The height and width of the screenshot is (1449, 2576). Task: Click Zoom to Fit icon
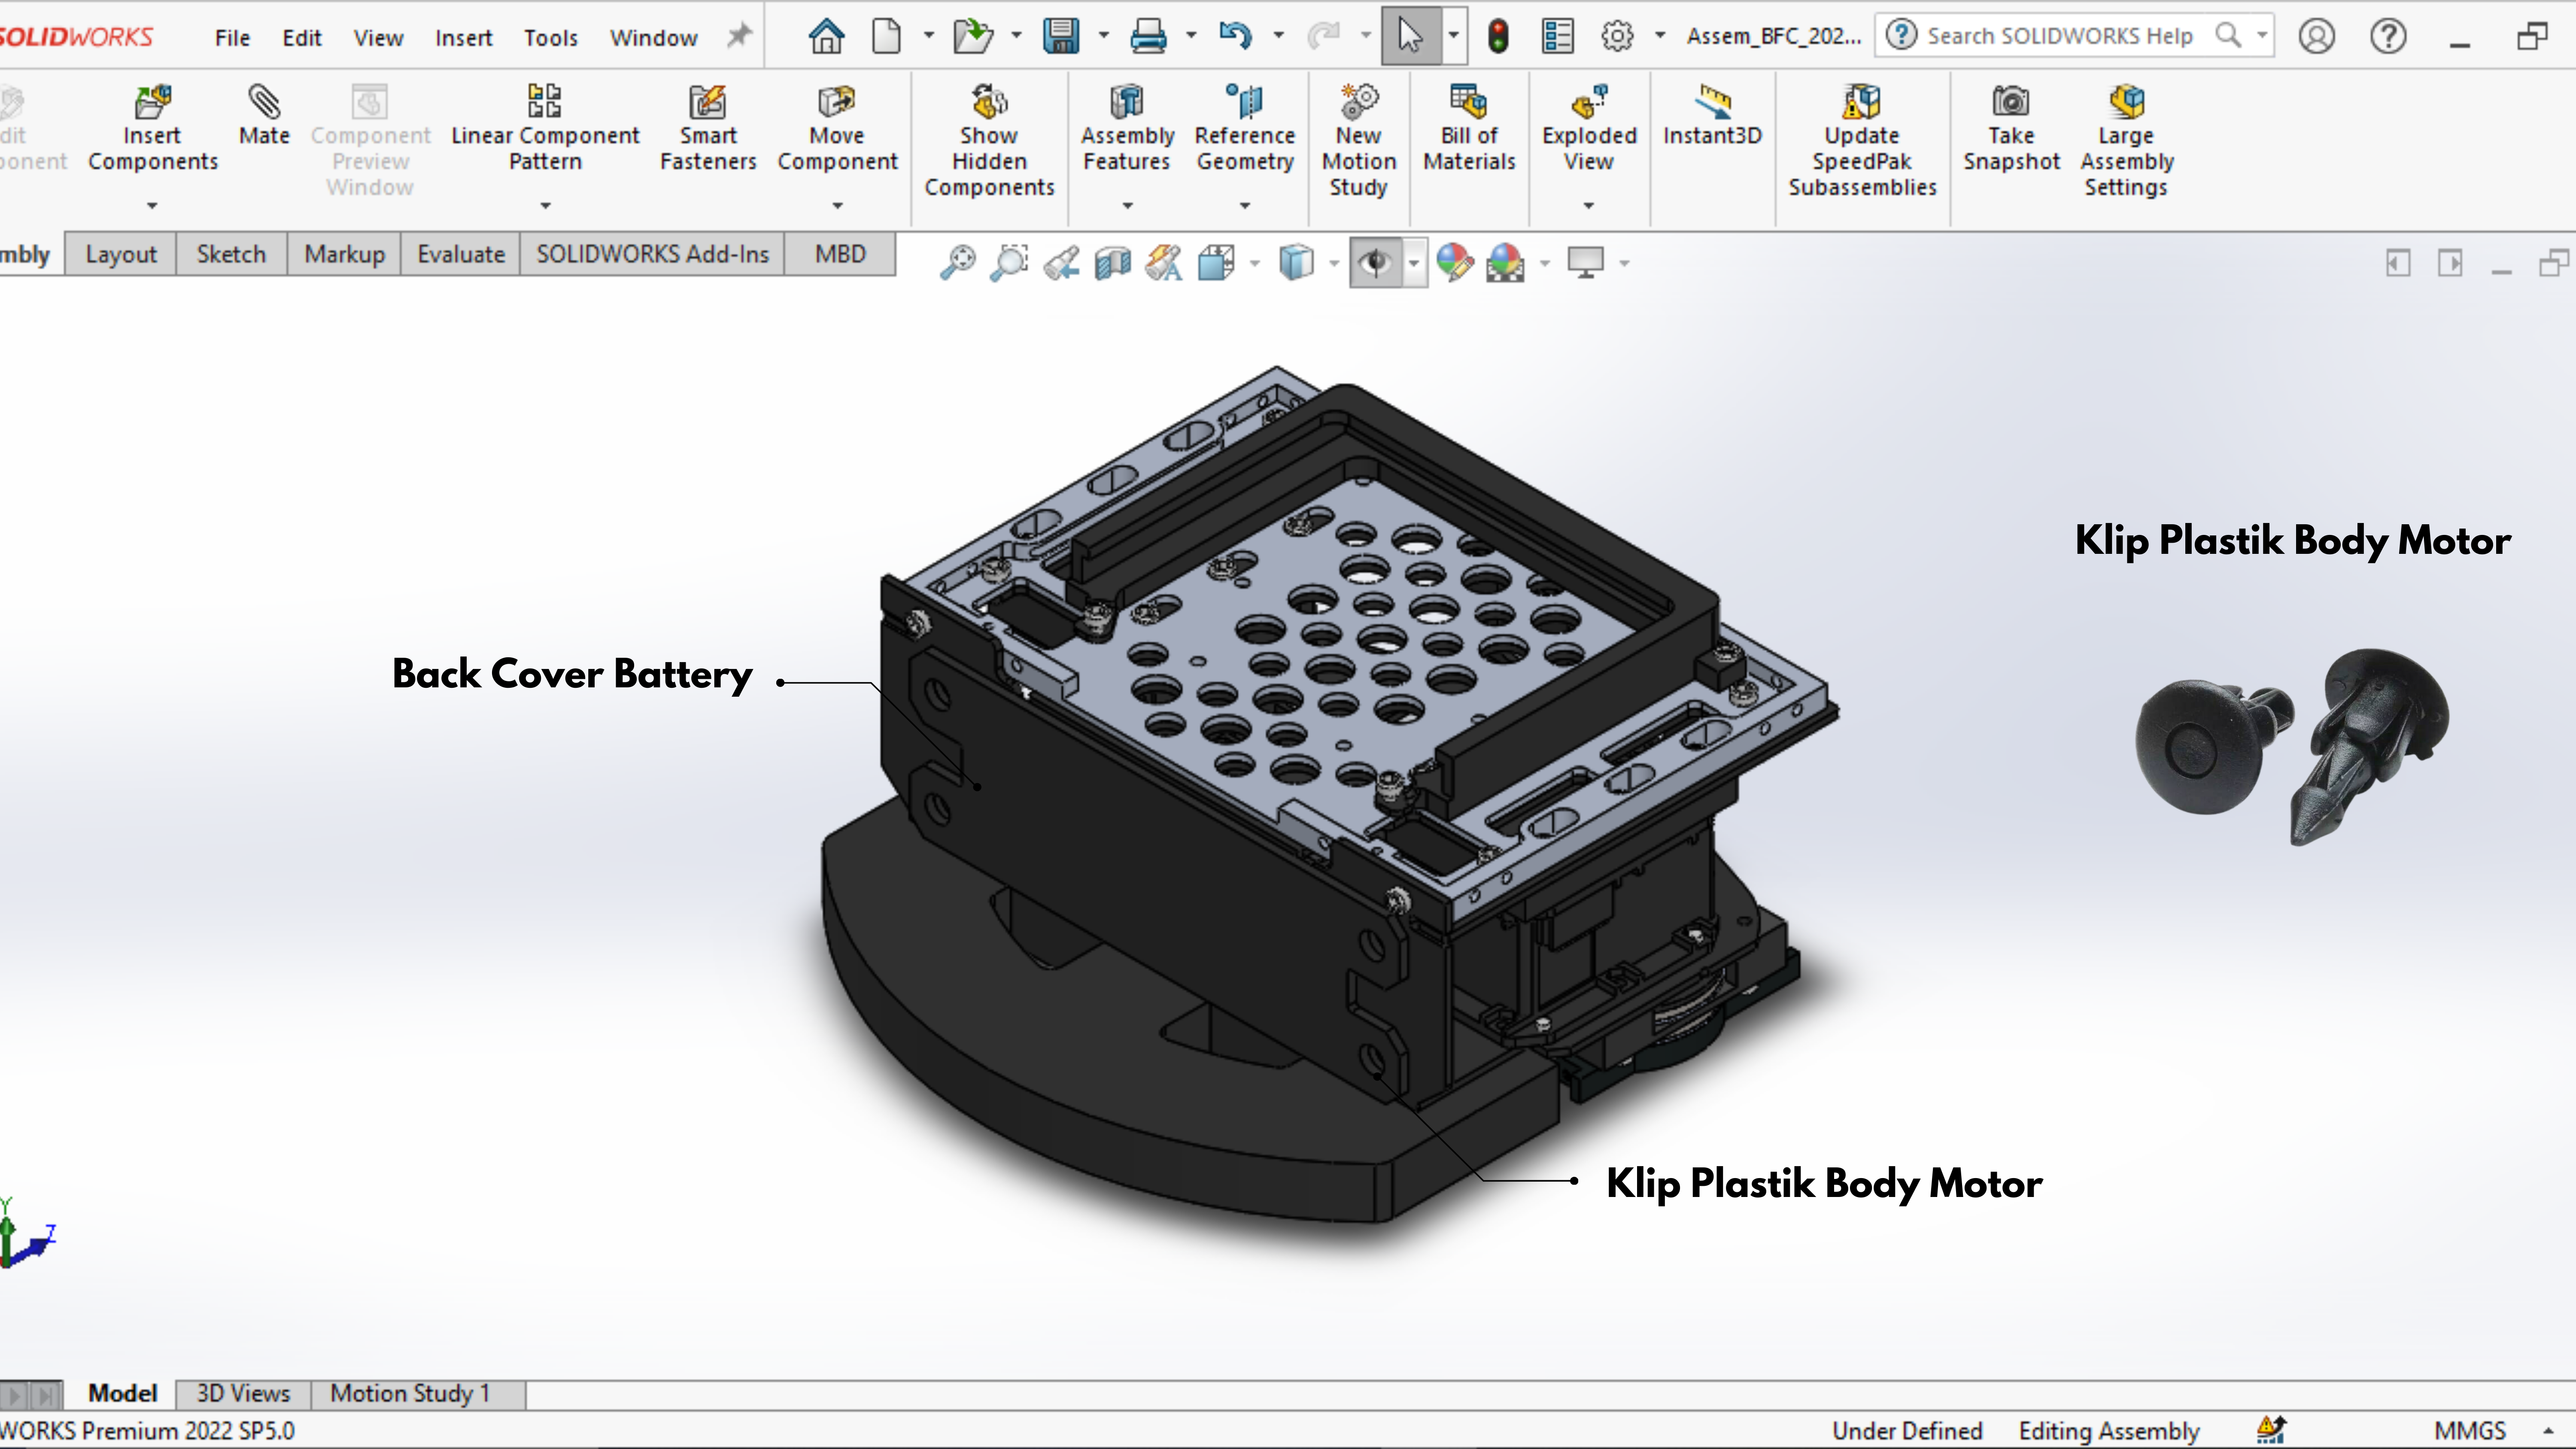pyautogui.click(x=958, y=263)
